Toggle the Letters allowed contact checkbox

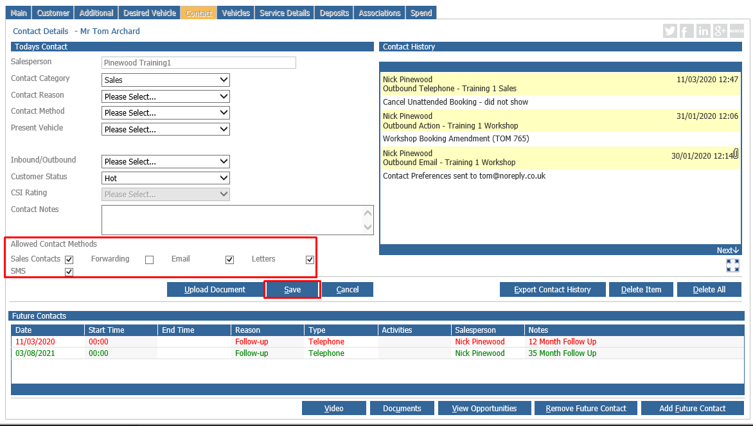coord(310,260)
